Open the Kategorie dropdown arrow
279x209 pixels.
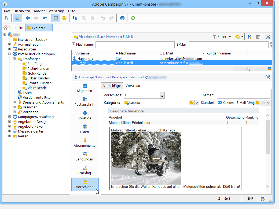pyautogui.click(x=197, y=103)
